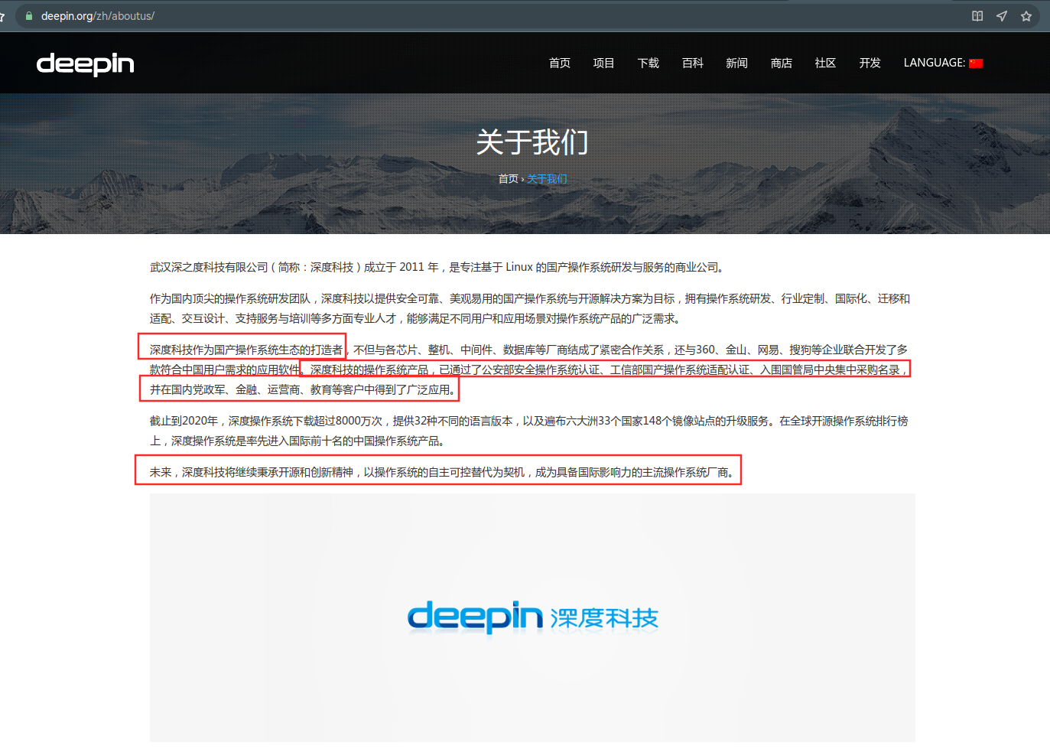Go to the 新闻 navigation item
1050x752 pixels.
point(737,63)
